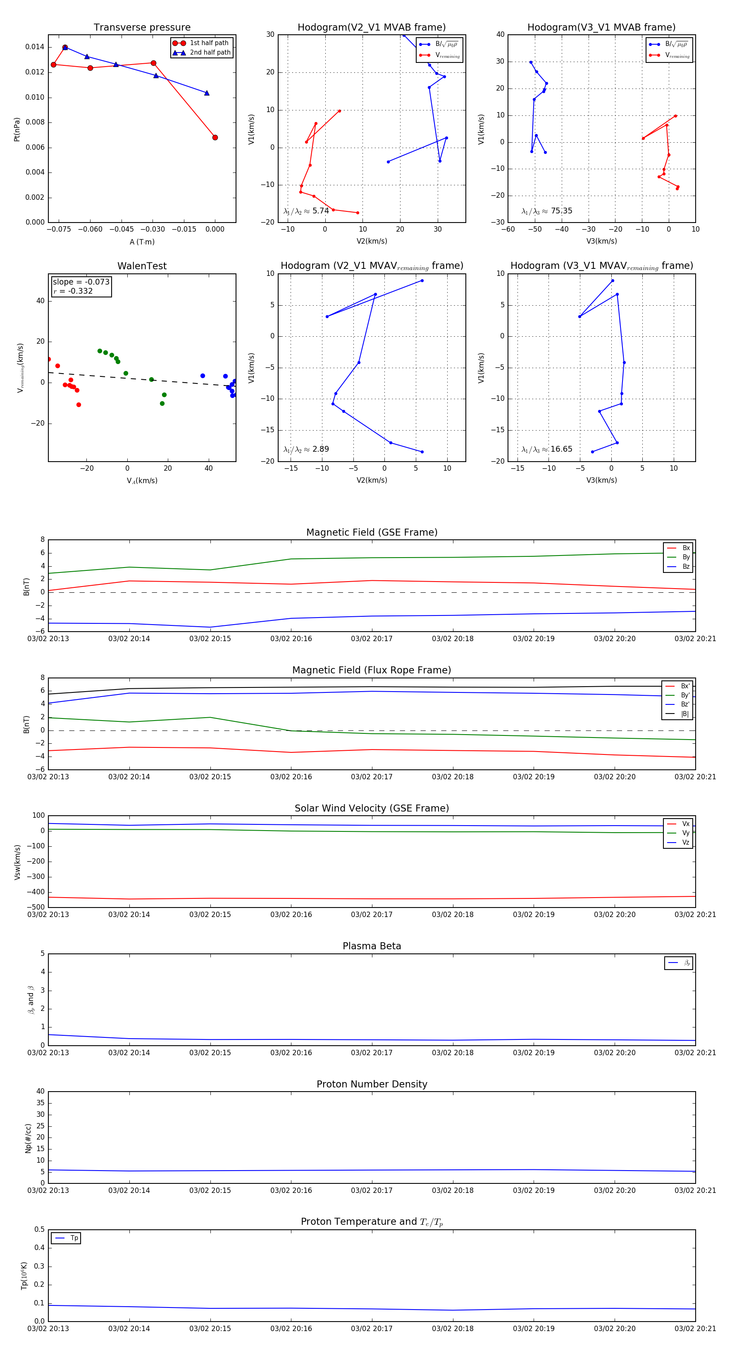Select the '1st half path' legend entry
The image size is (744, 1365).
(201, 43)
